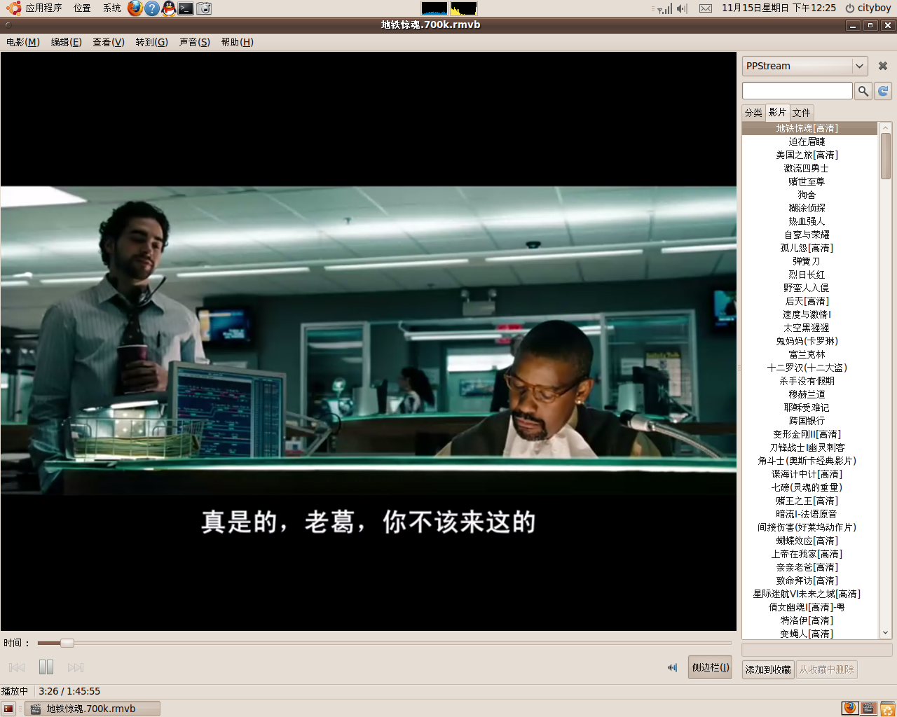Click the show desktop icon in bottom panel

(8, 709)
